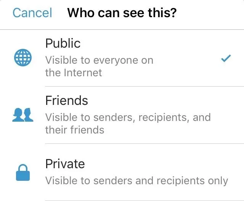Tap 'the Internet' line under Public
Viewport: 244px width, 201px height.
pyautogui.click(x=74, y=73)
